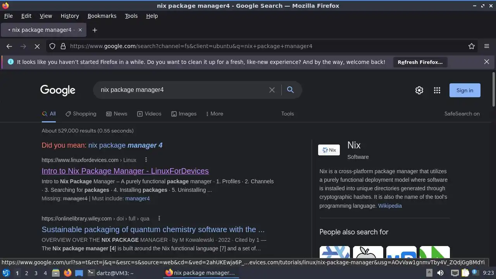Open the system start menu icon
The width and height of the screenshot is (496, 279).
point(6,273)
